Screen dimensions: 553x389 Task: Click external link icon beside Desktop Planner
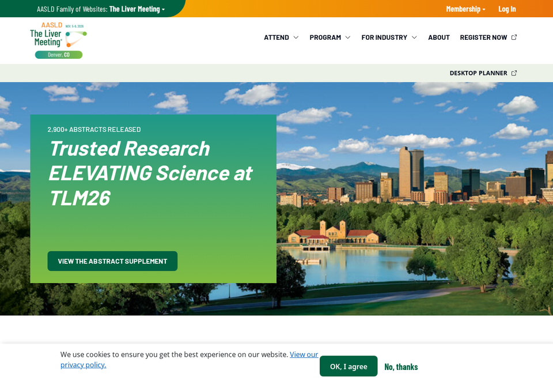tap(514, 73)
